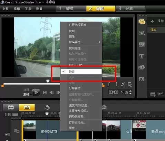The height and width of the screenshot is (141, 165).
Task: Open the Media library icon
Action: coord(142,21)
